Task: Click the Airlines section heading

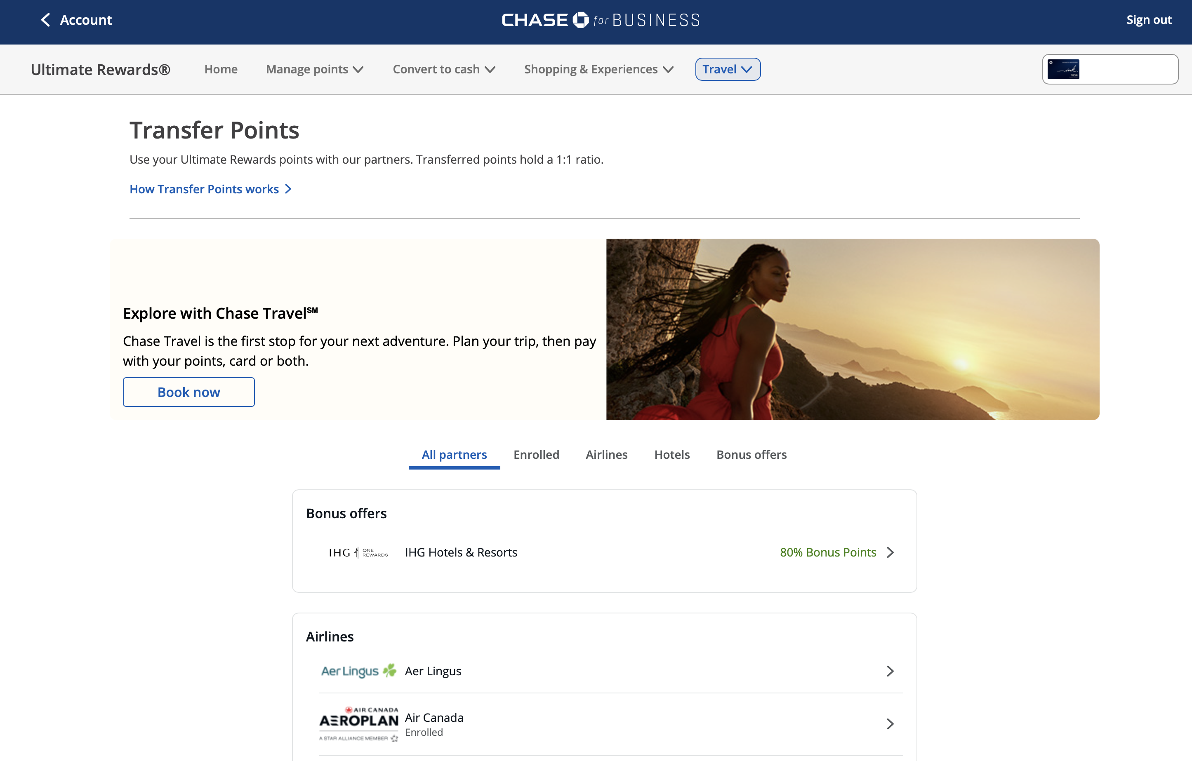Action: click(x=330, y=637)
